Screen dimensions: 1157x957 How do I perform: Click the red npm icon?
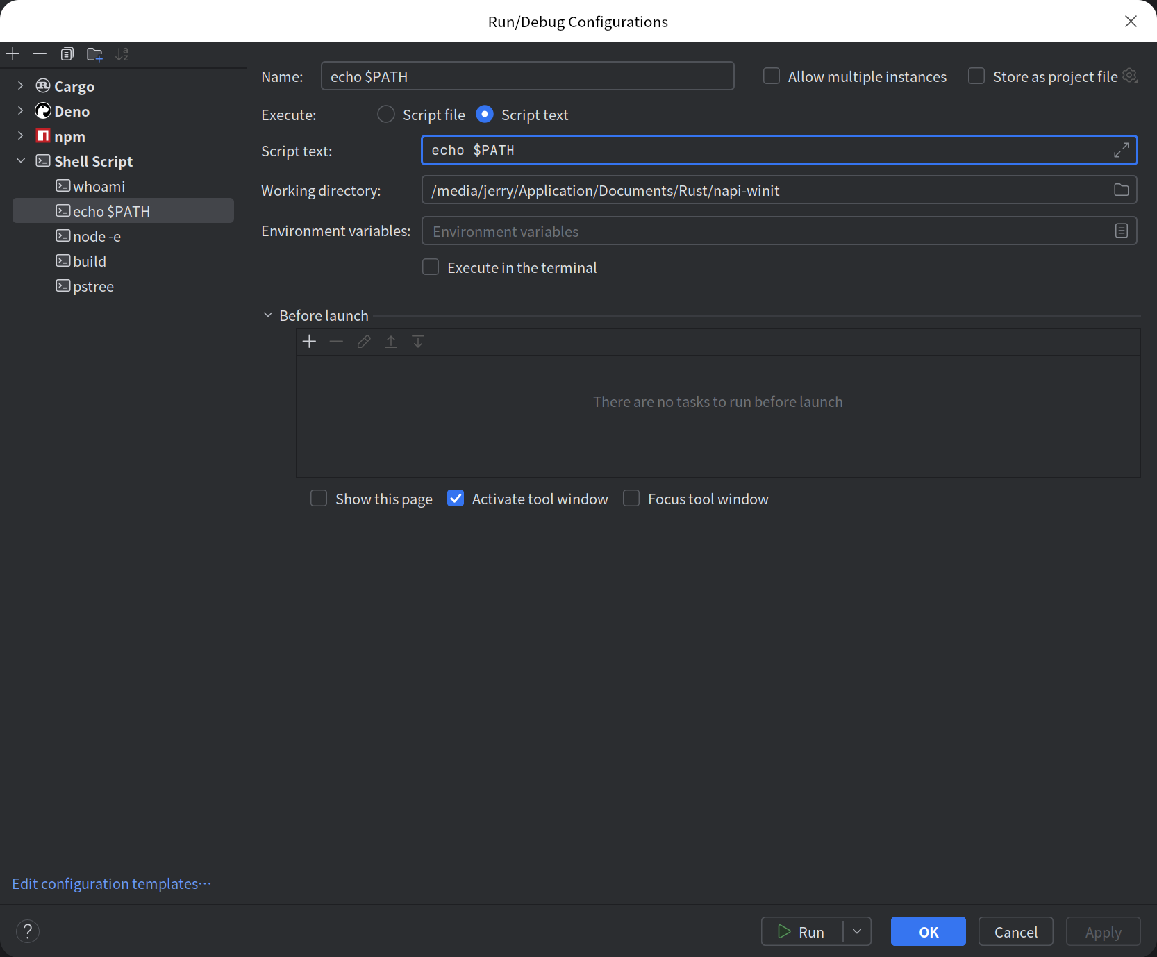43,135
